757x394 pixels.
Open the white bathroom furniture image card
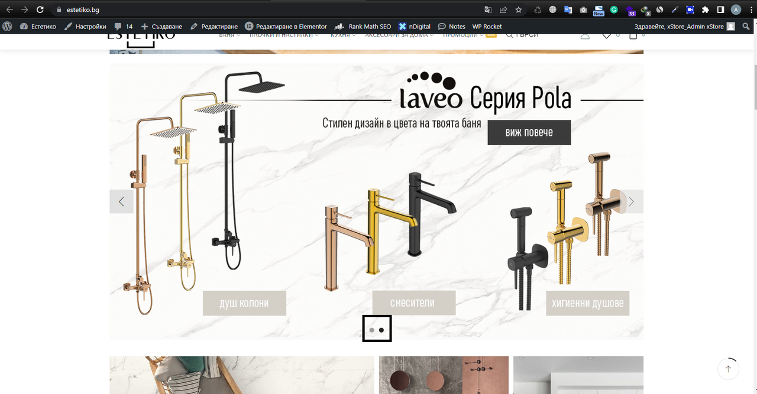578,375
